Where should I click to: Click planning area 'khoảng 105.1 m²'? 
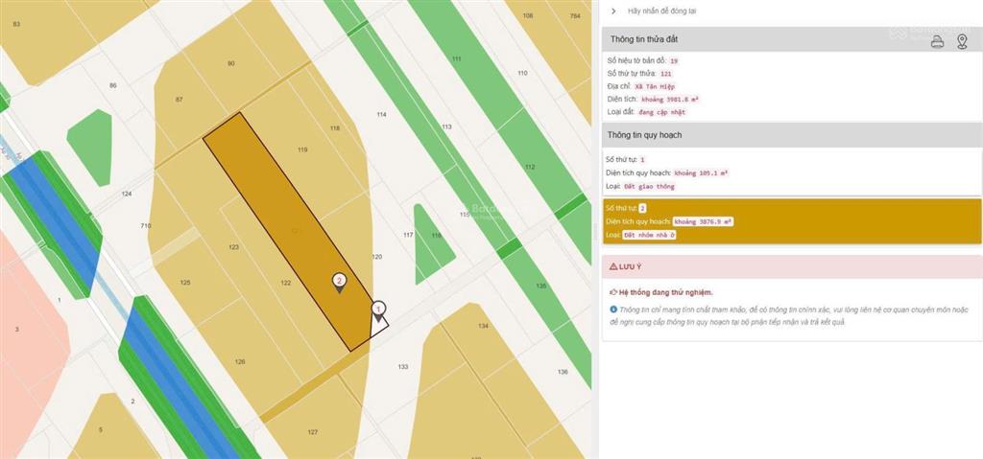(701, 172)
